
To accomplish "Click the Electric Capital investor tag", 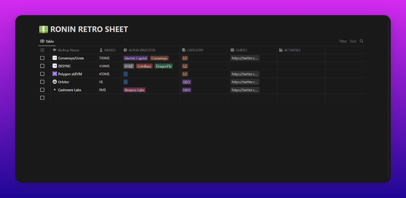I will pos(136,58).
